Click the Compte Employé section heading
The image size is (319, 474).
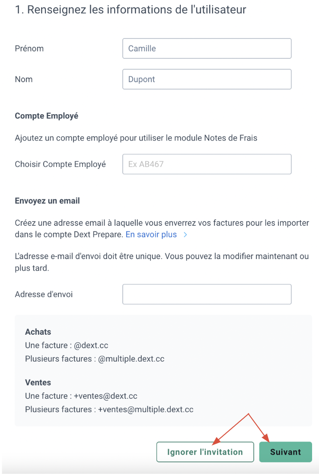(47, 116)
